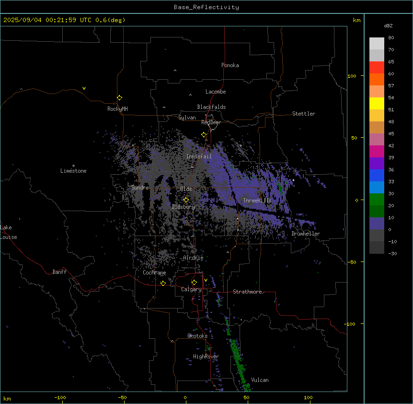Click the asterisk marker above Limestone
The image size is (413, 404).
(x=73, y=166)
